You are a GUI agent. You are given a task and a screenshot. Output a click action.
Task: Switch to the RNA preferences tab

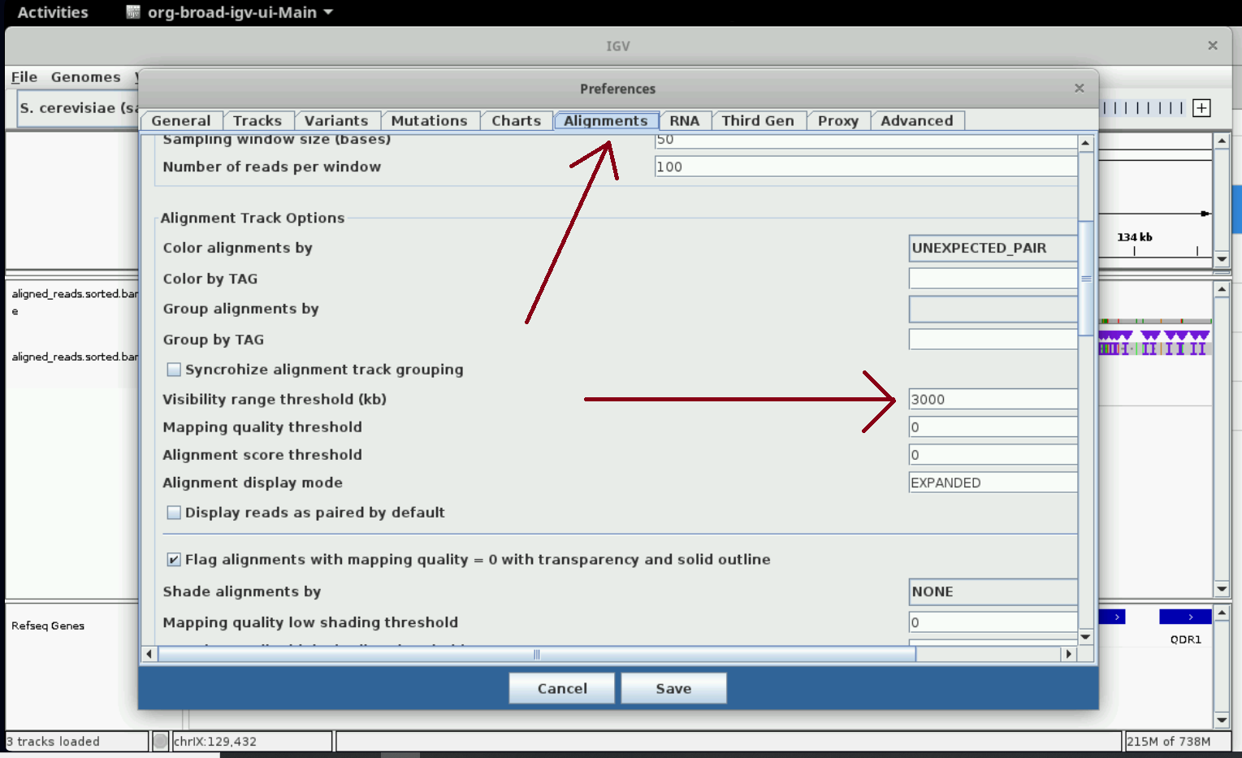coord(685,120)
